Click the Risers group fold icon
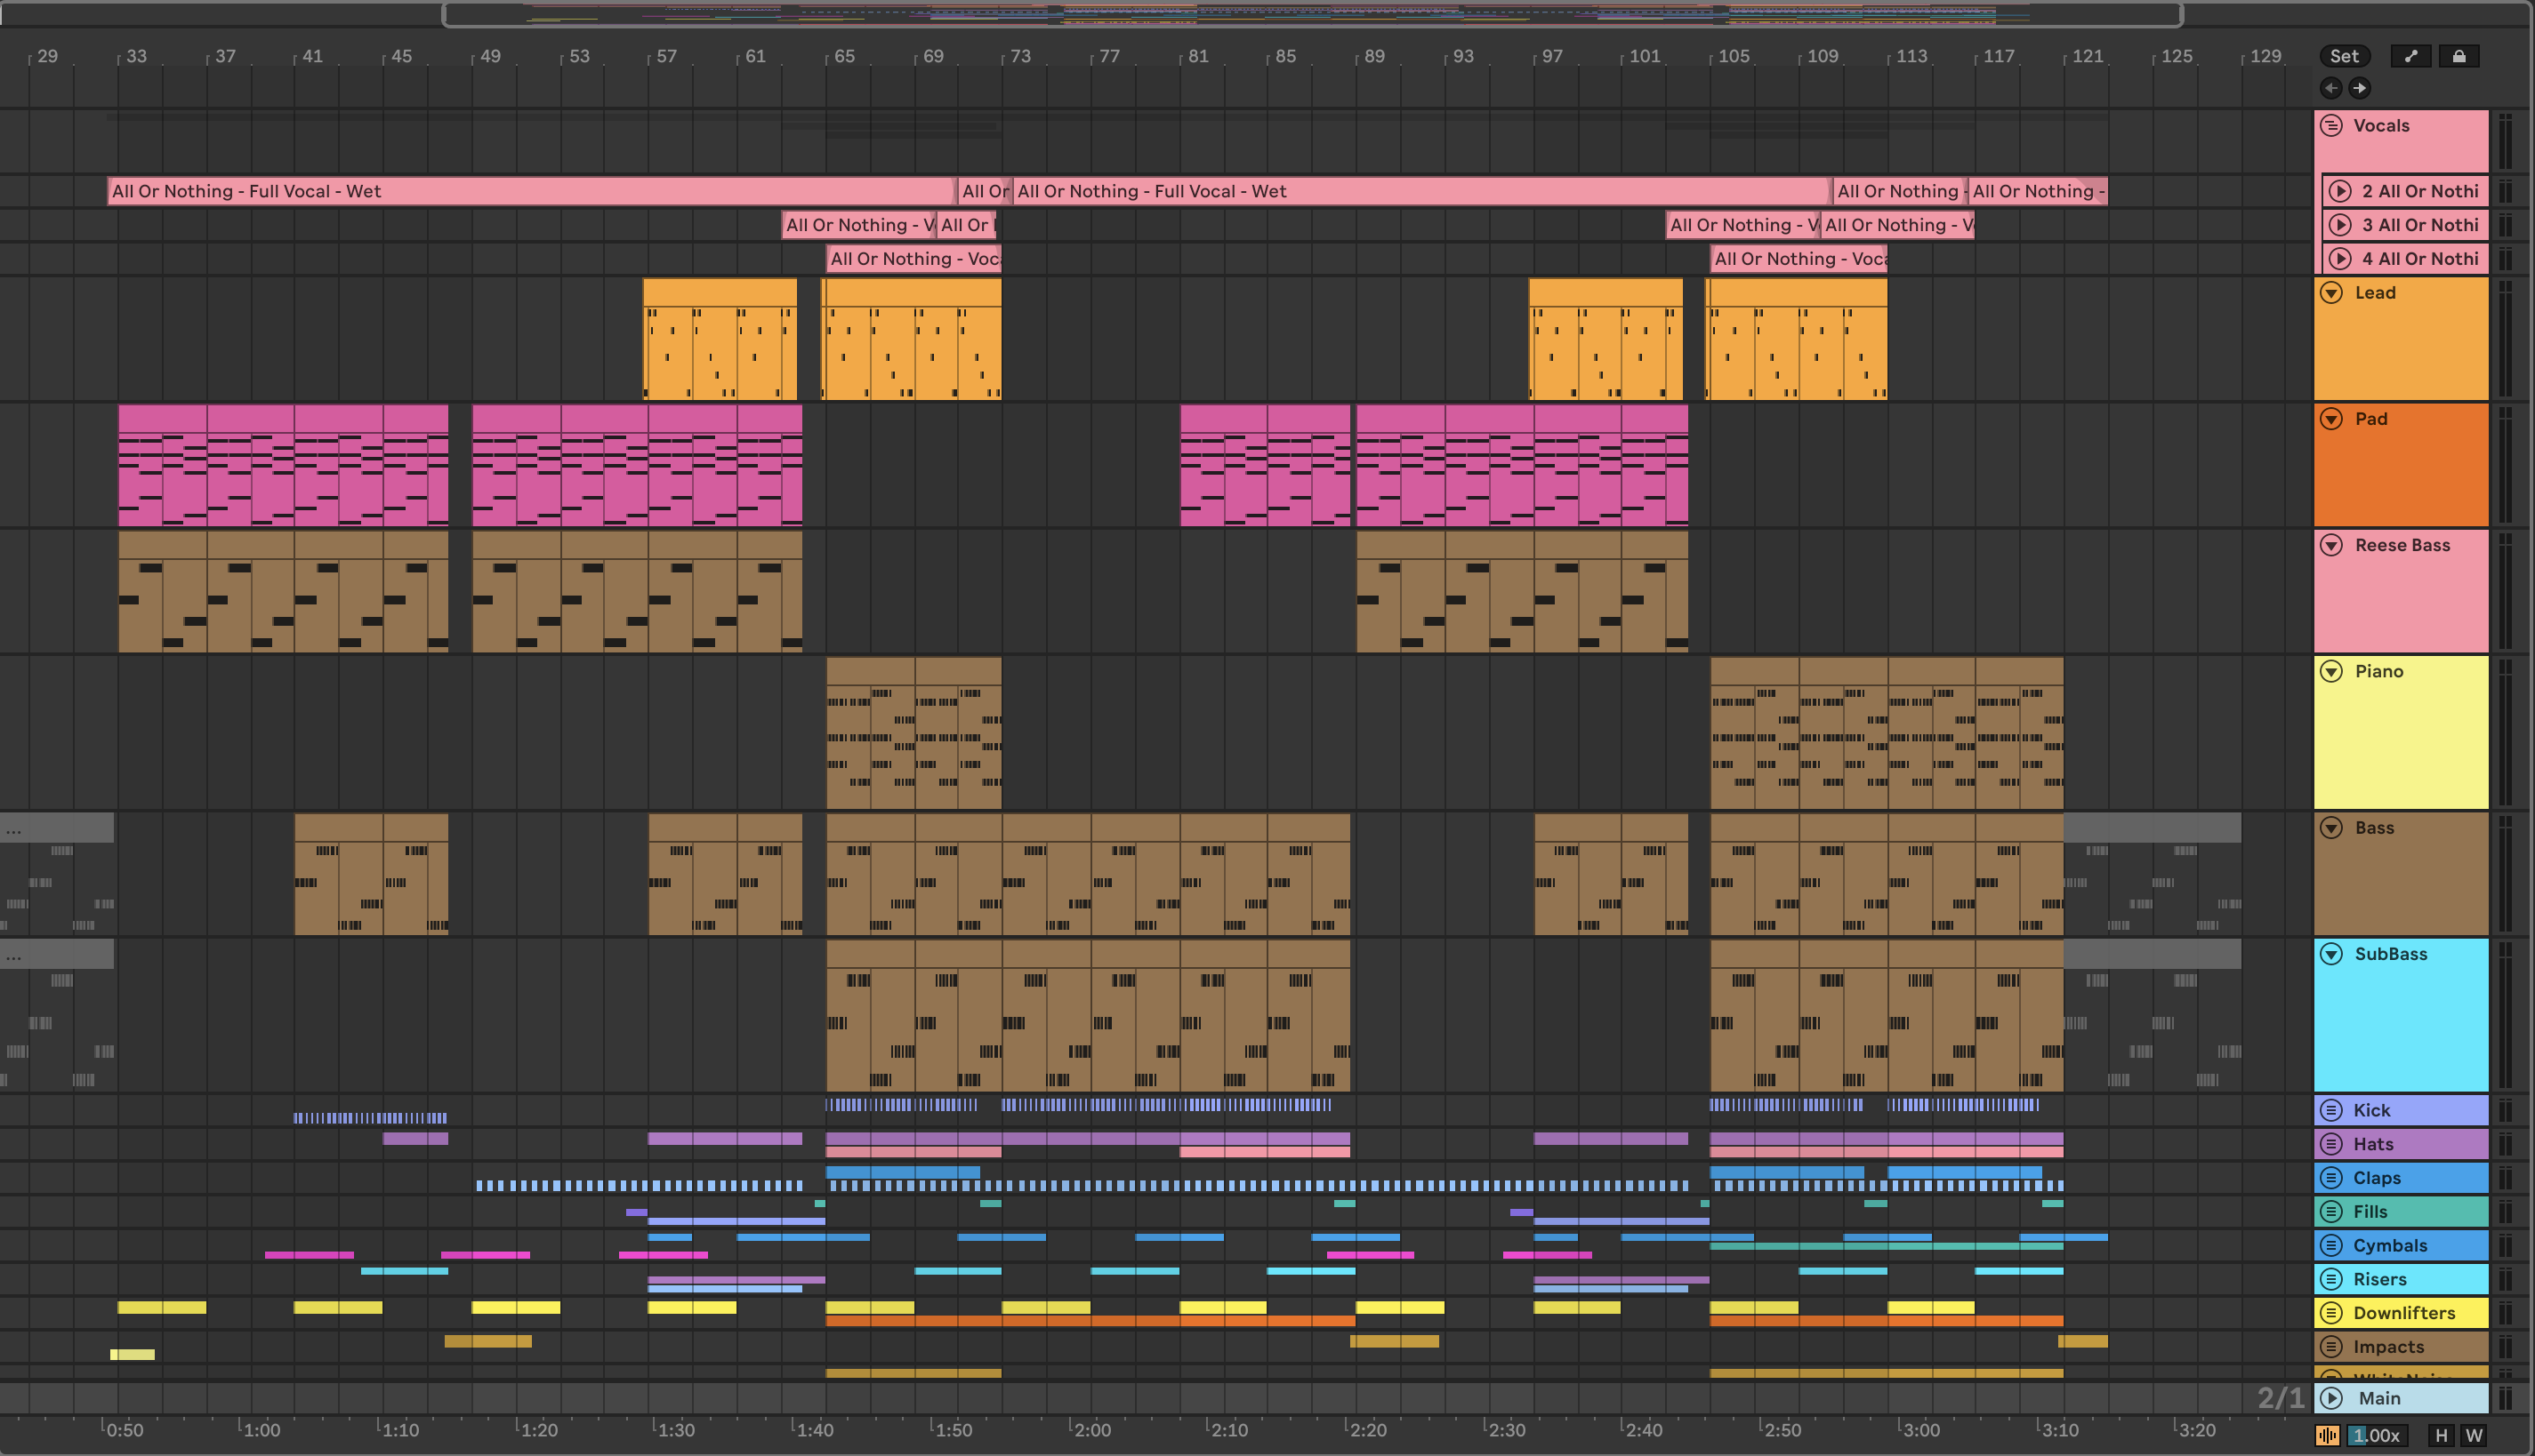Image resolution: width=2535 pixels, height=1456 pixels. (2332, 1279)
